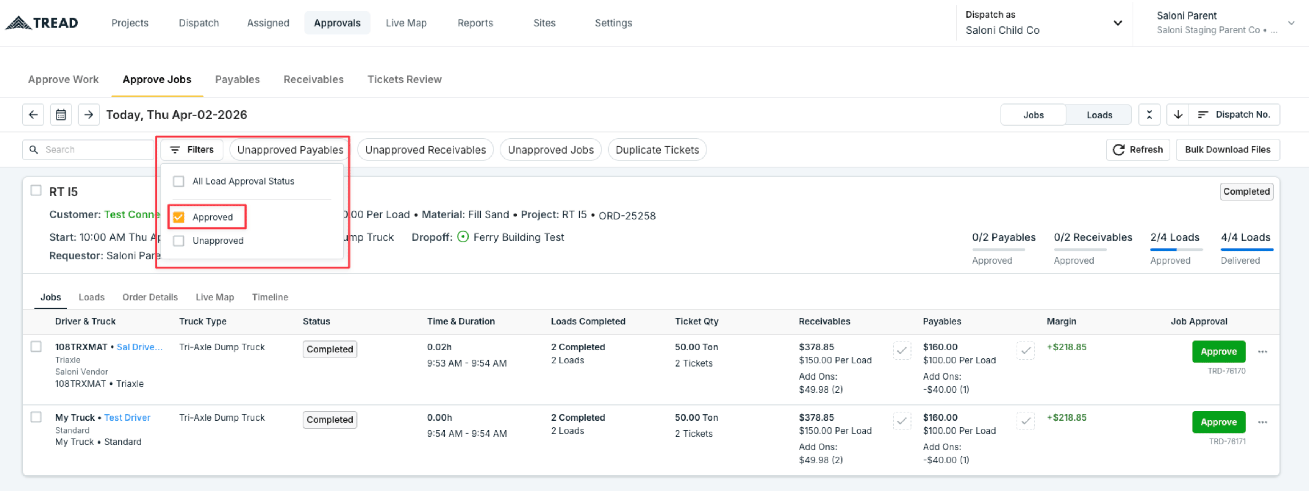Open the Projects nav item
This screenshot has height=491, width=1309.
[130, 23]
